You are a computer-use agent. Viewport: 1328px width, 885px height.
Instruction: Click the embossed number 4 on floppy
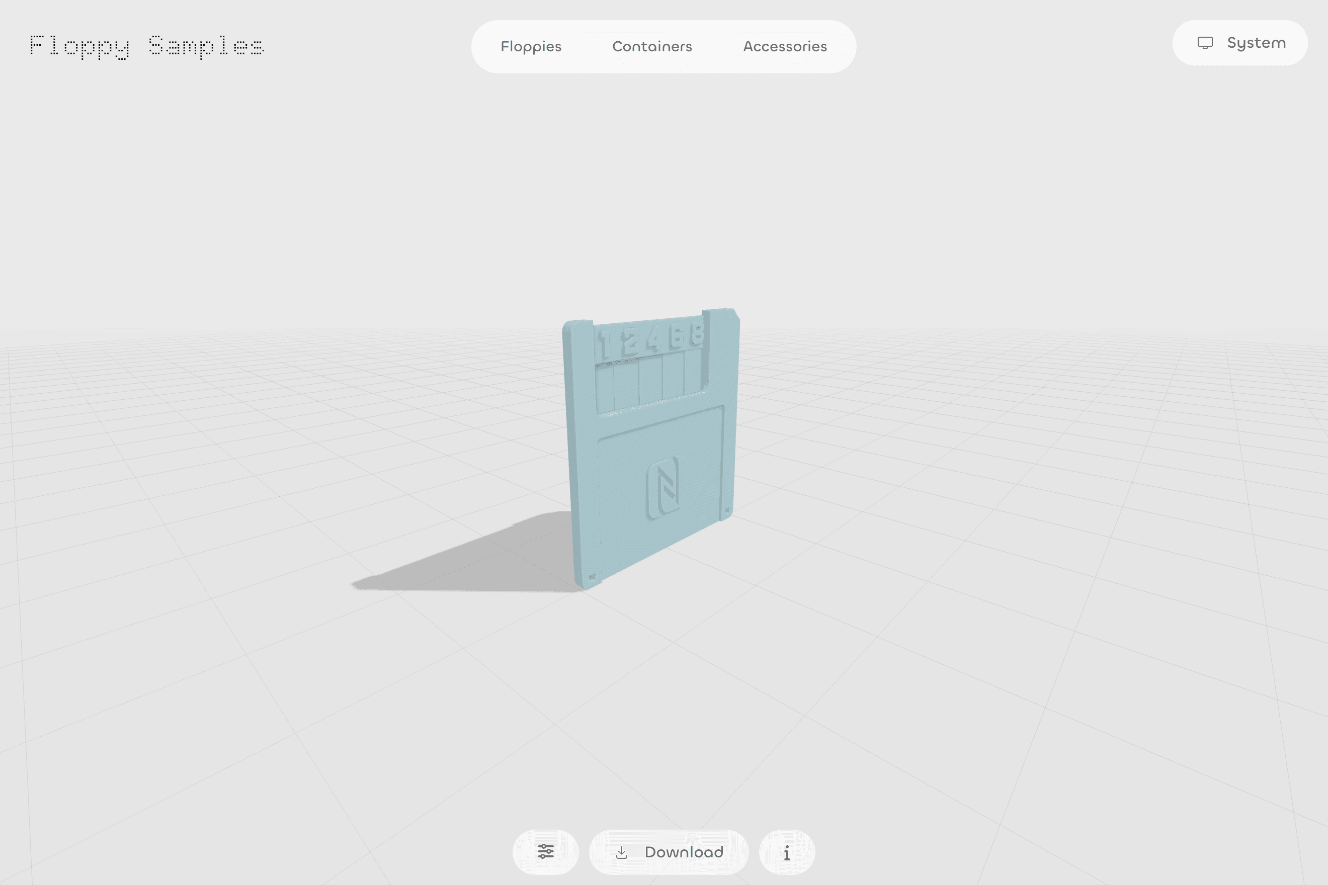pos(654,338)
